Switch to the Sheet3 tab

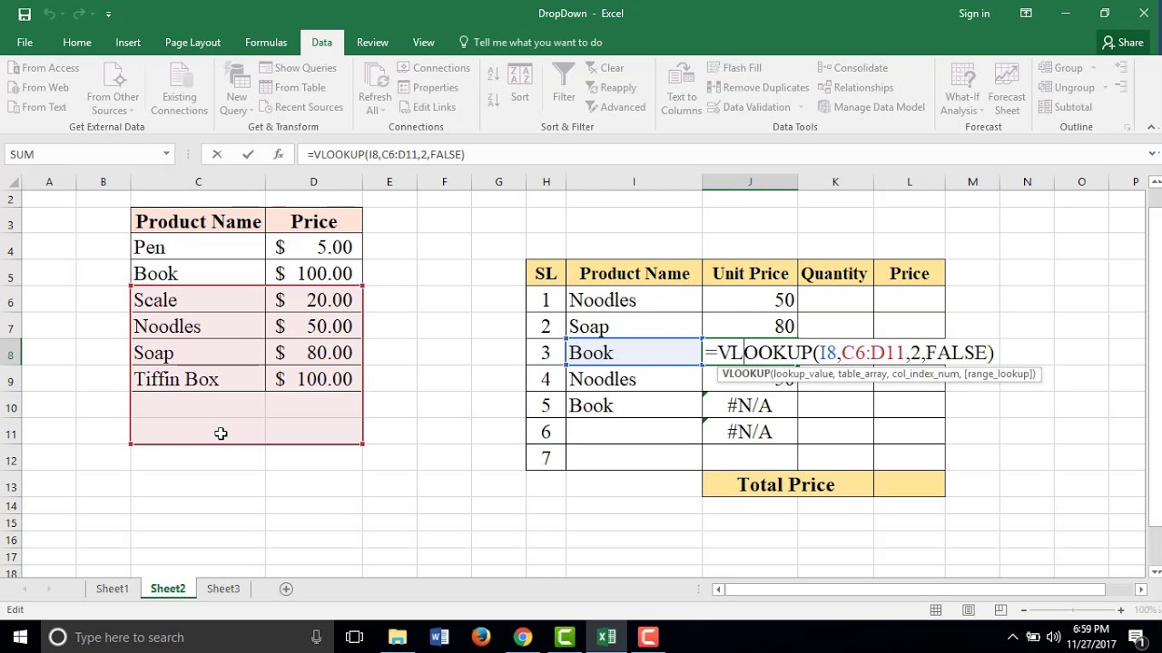223,589
